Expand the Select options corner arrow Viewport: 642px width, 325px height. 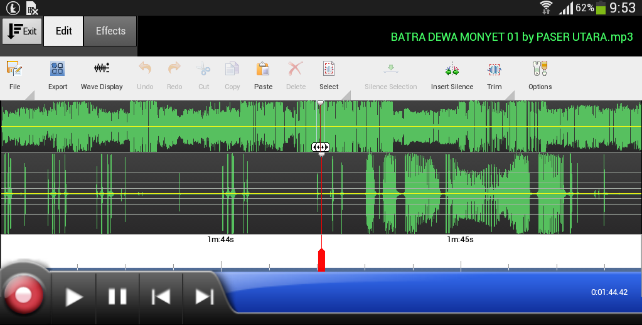coord(346,95)
